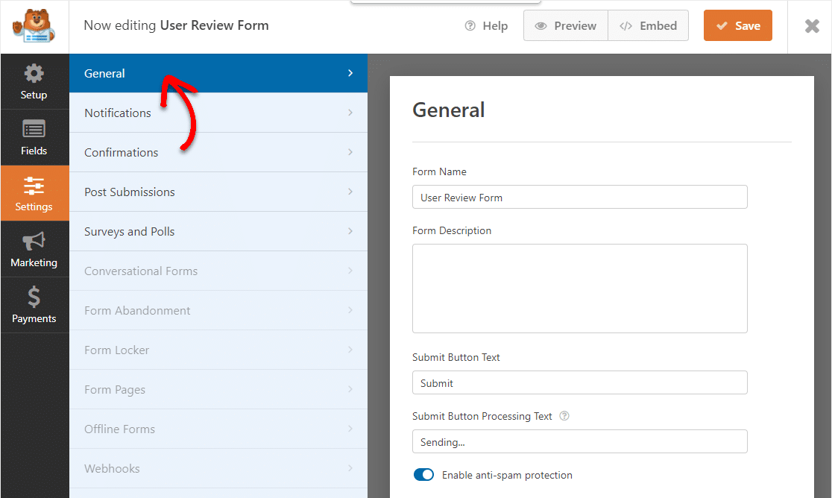Open the Conversational Forms section

tap(218, 271)
